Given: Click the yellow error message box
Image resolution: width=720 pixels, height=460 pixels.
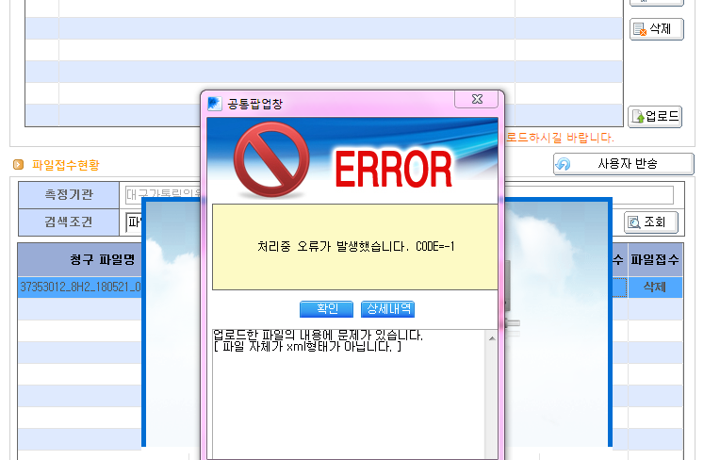Looking at the screenshot, I should coord(355,247).
